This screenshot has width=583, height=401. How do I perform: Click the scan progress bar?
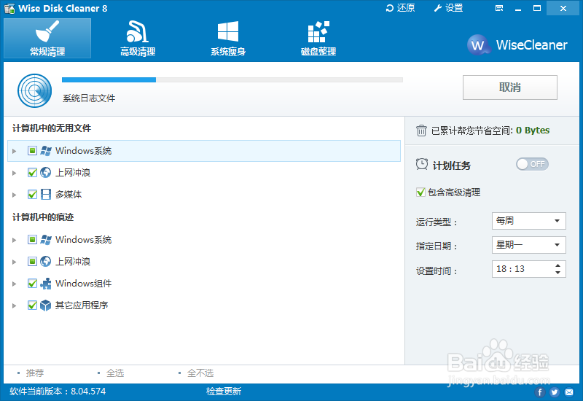(232, 79)
